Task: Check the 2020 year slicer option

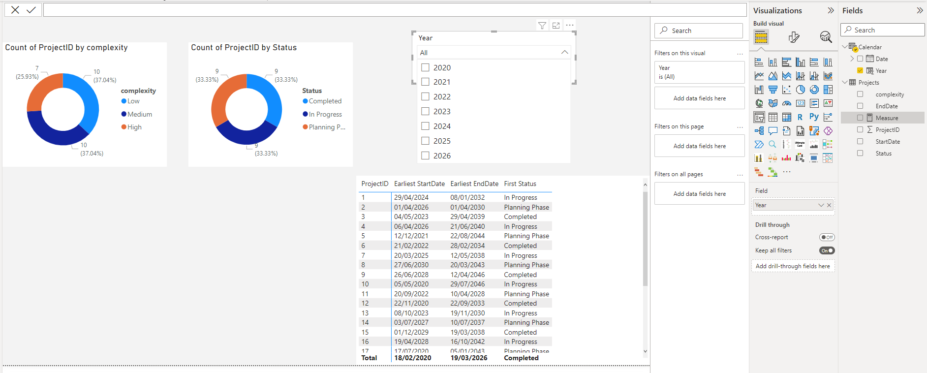Action: [x=426, y=67]
